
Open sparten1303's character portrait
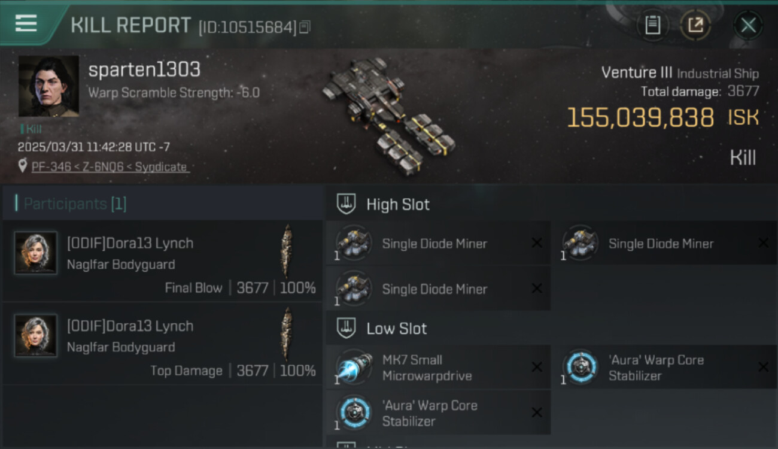click(48, 86)
